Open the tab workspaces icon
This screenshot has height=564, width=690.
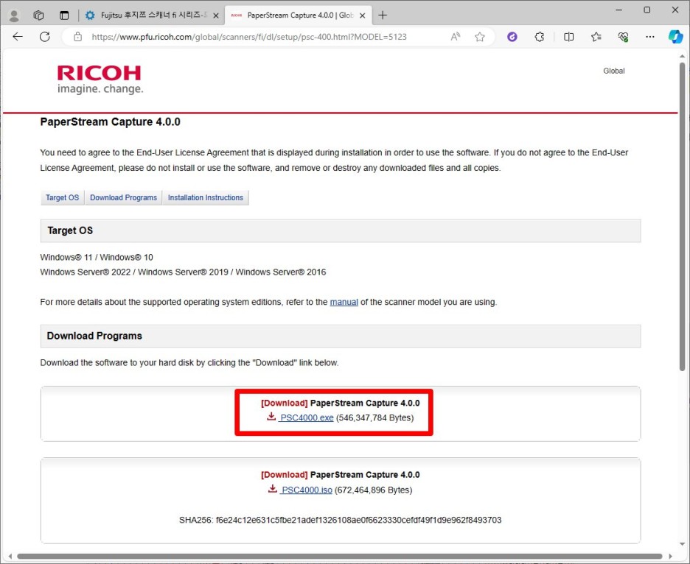[x=39, y=15]
